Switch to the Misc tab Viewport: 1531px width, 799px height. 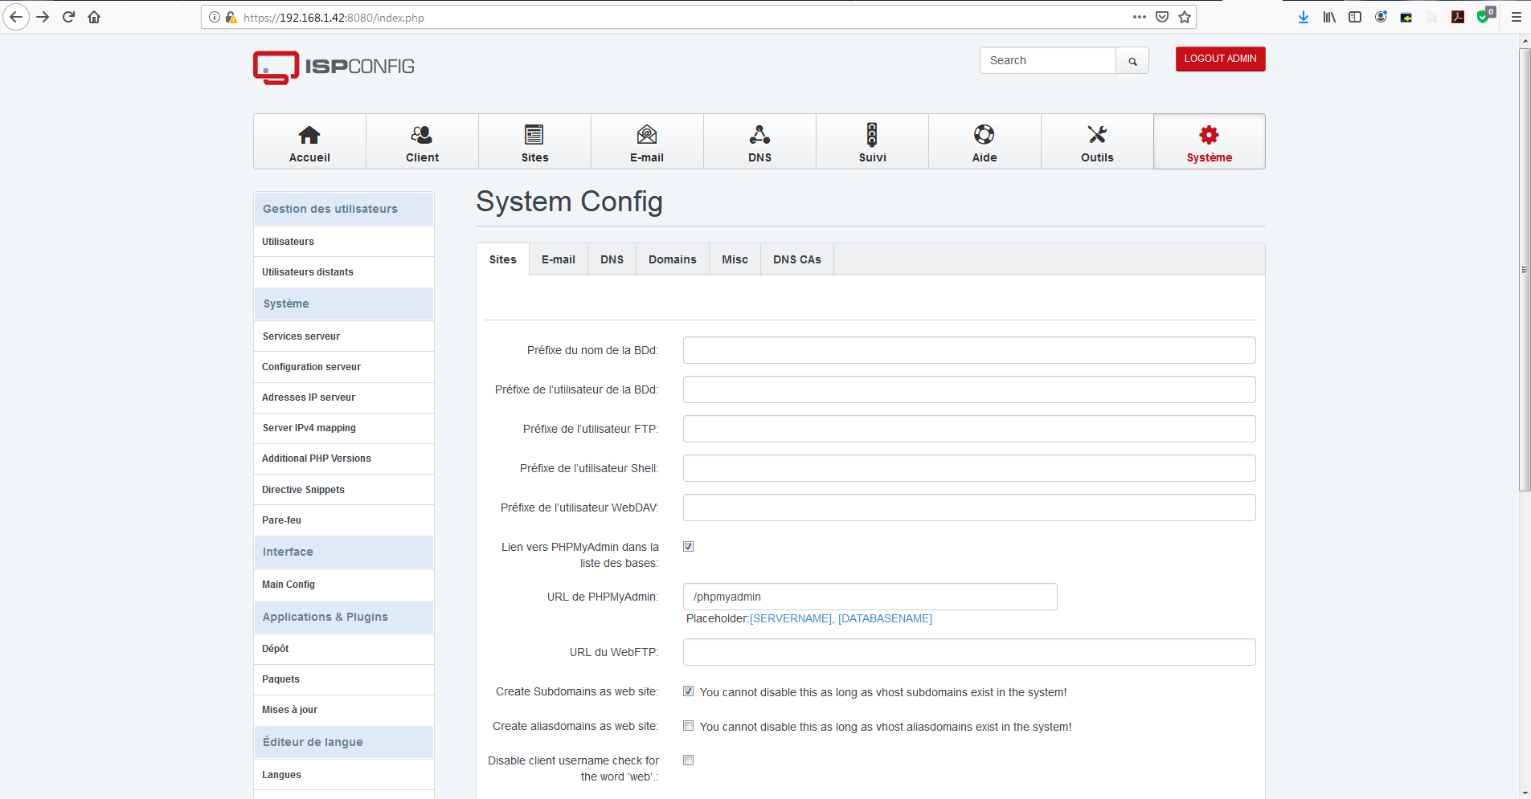coord(735,259)
